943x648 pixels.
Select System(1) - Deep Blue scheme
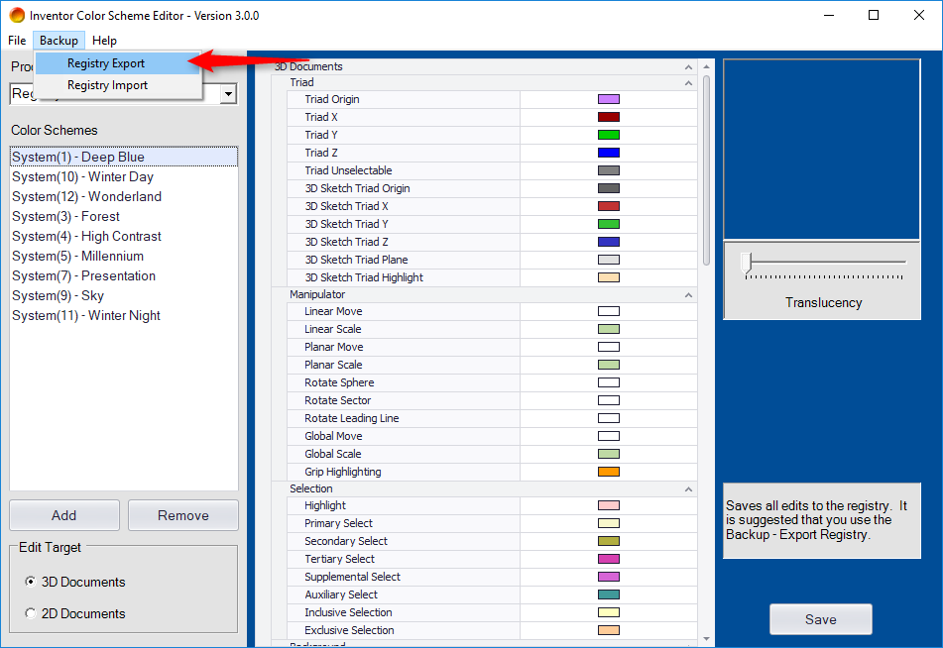[x=124, y=157]
